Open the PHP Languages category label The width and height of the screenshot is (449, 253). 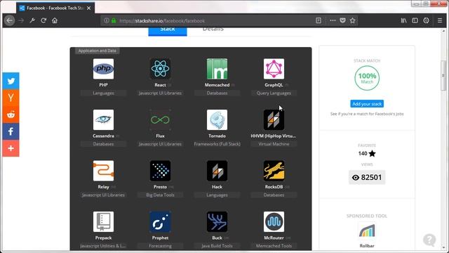click(x=103, y=93)
